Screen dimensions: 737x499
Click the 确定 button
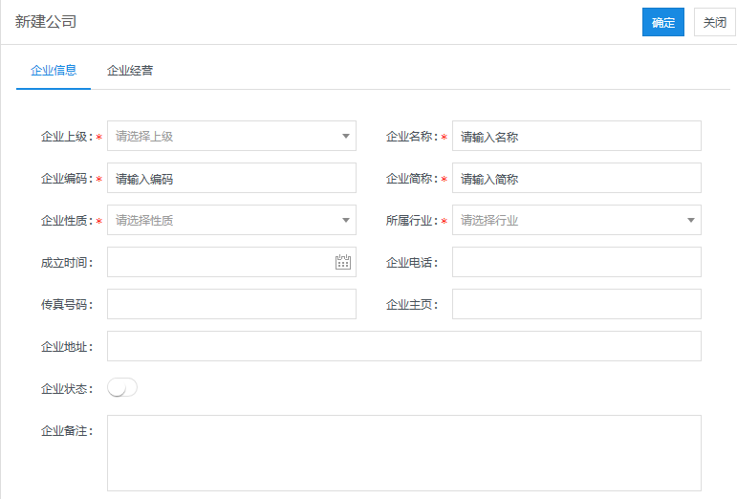tap(663, 23)
